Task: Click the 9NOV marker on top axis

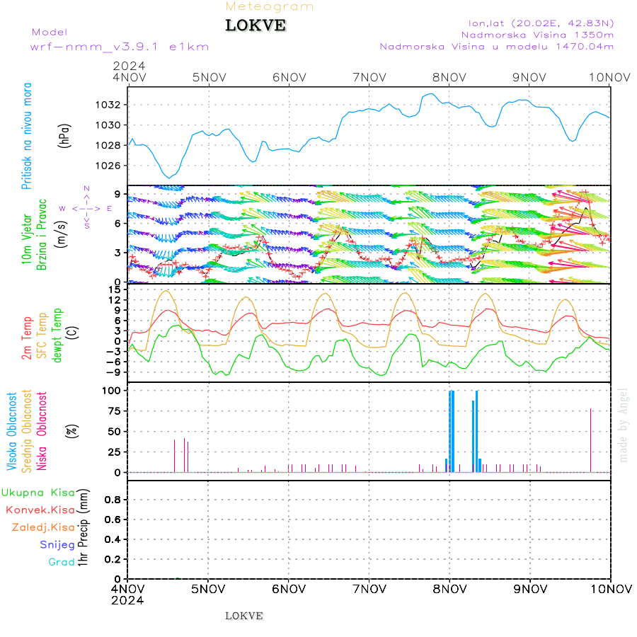Action: click(529, 78)
